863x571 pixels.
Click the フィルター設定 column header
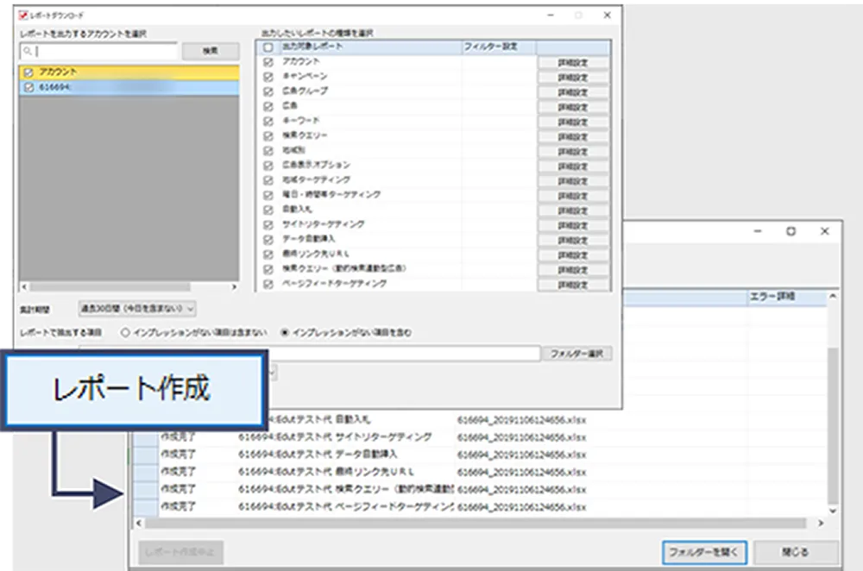click(490, 47)
